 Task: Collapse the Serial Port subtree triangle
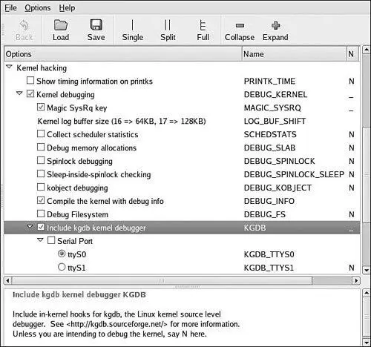click(x=40, y=240)
